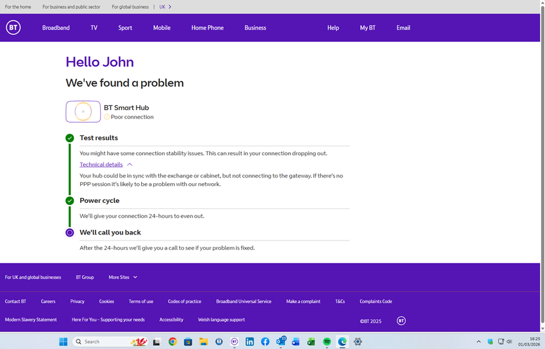Open Here For You – Supporting your needs
This screenshot has width=545, height=349.
[108, 320]
